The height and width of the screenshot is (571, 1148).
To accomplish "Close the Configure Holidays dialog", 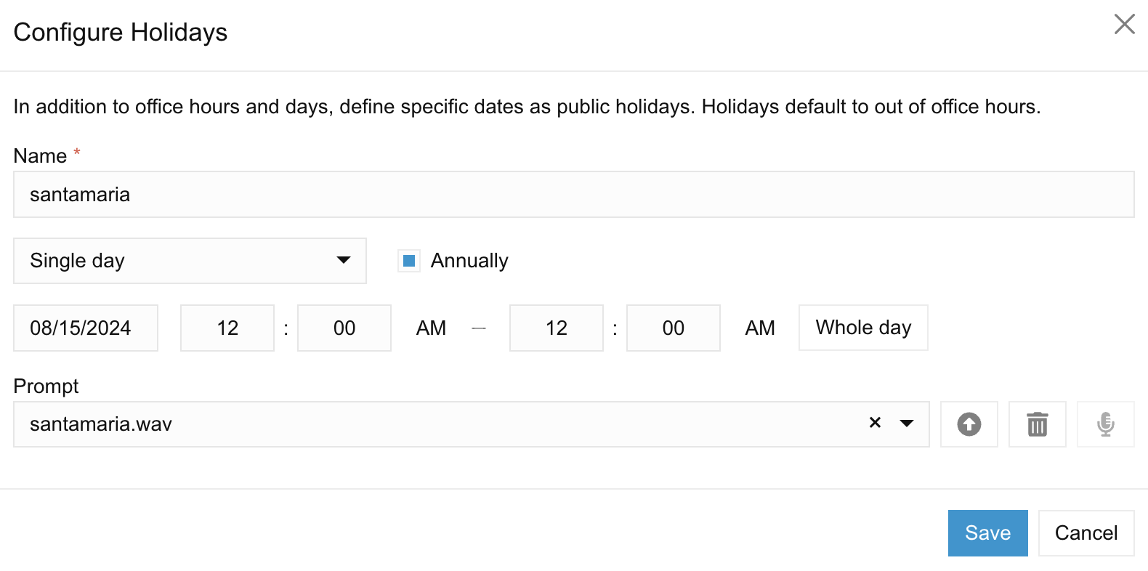I will tap(1124, 24).
